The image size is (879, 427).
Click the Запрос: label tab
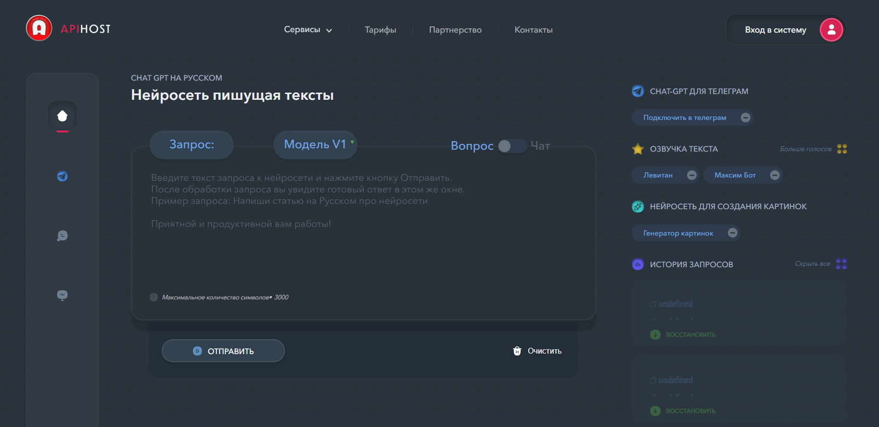coord(192,144)
